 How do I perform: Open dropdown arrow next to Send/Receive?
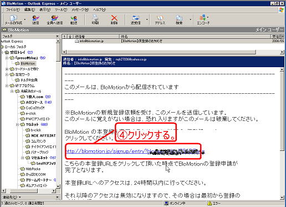coord(147,19)
